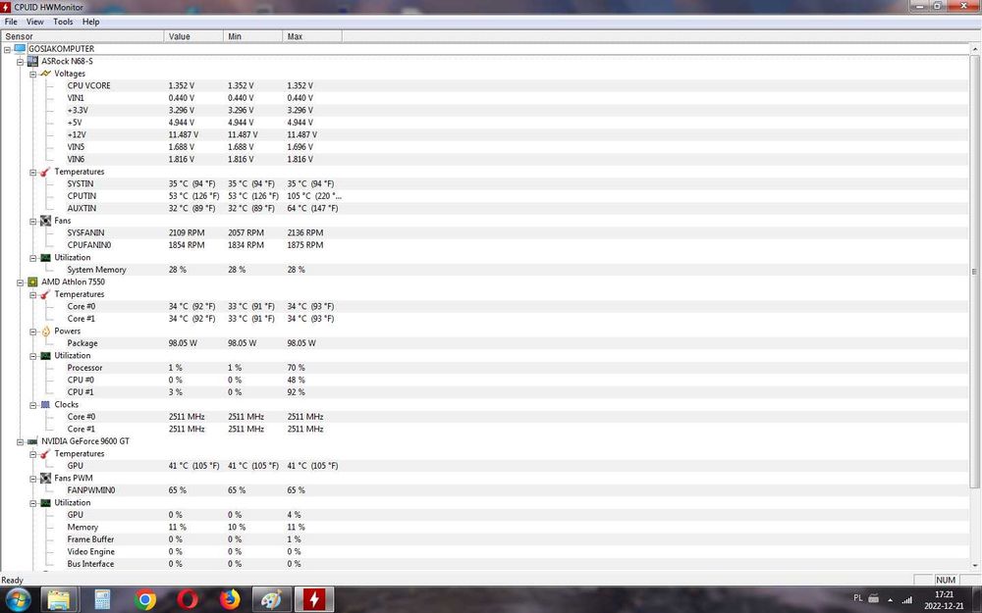The width and height of the screenshot is (982, 613).
Task: Click the Athlon Temperatures thermometer icon
Action: (x=45, y=294)
